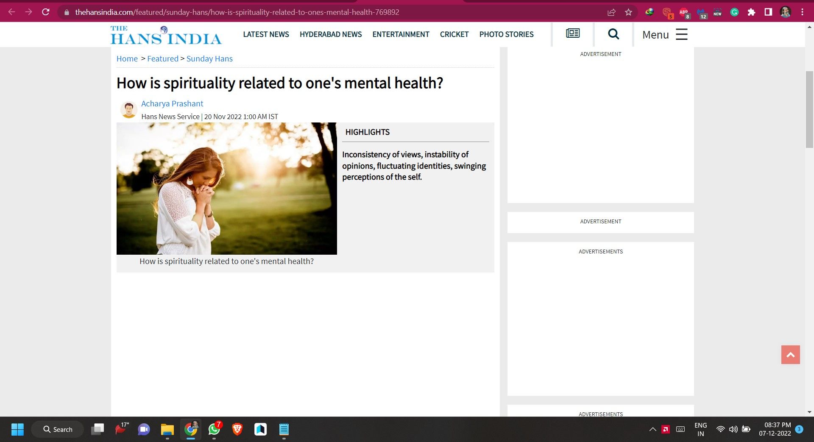Click the page vertical scrollbar thumb
The image size is (814, 442).
[809, 109]
